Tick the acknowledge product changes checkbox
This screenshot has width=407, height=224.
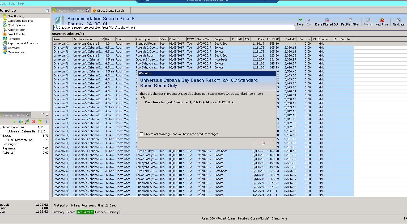click(141, 134)
